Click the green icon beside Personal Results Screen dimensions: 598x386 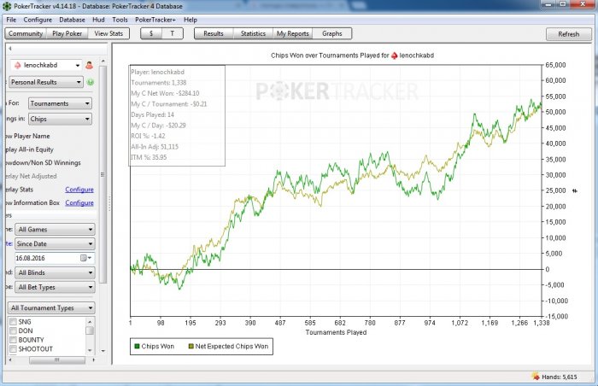pyautogui.click(x=90, y=82)
